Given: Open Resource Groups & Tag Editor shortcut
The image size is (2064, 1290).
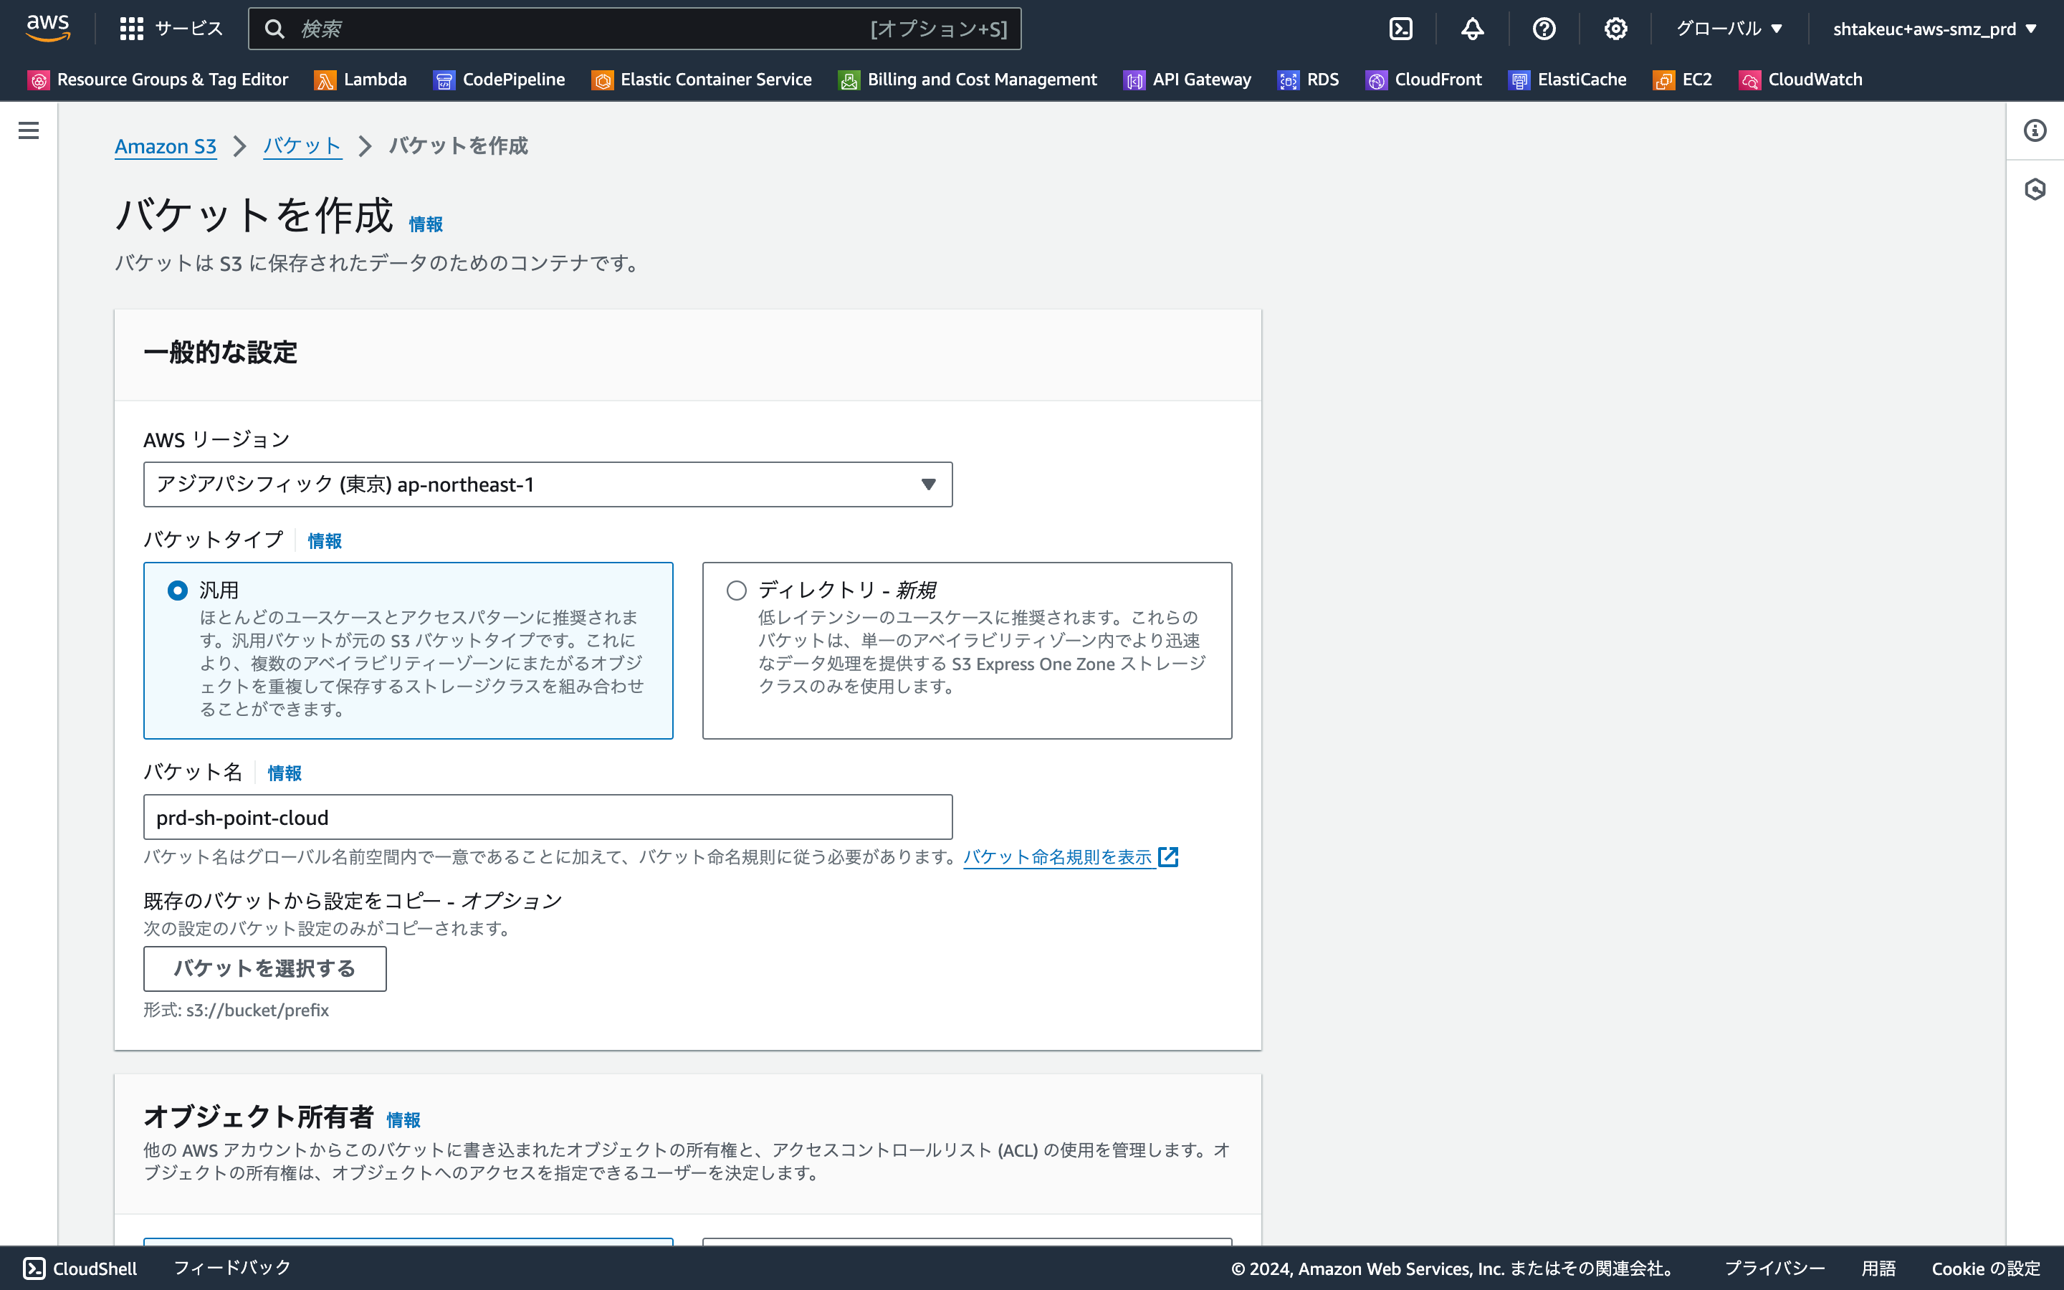Looking at the screenshot, I should coord(158,80).
